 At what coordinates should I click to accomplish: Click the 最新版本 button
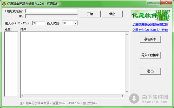click(x=150, y=39)
